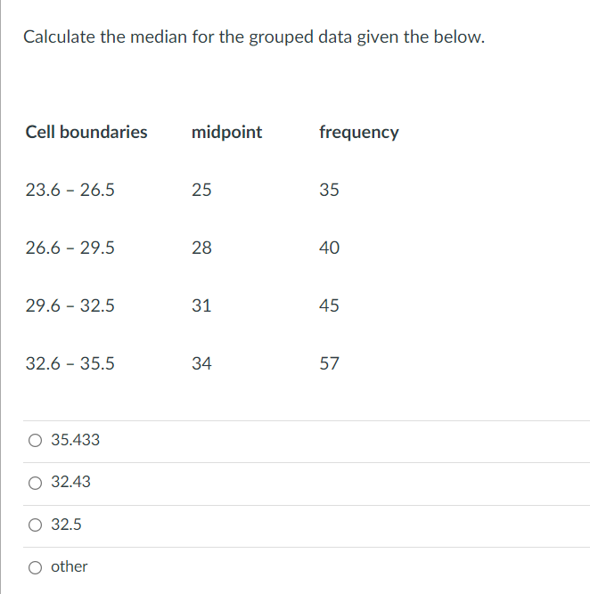Screen dimensions: 590x594
Task: Click the frequency value 57
Action: (329, 363)
